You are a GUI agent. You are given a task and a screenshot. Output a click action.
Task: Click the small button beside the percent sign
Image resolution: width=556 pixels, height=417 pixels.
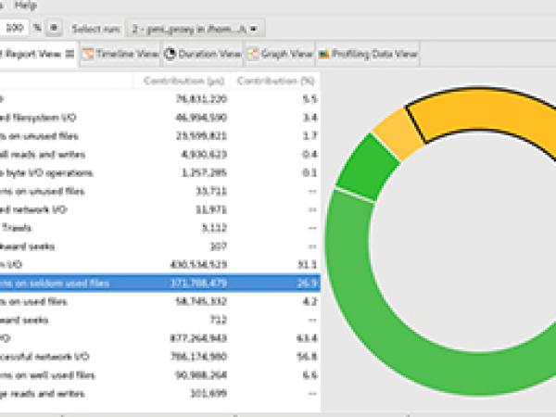[55, 29]
